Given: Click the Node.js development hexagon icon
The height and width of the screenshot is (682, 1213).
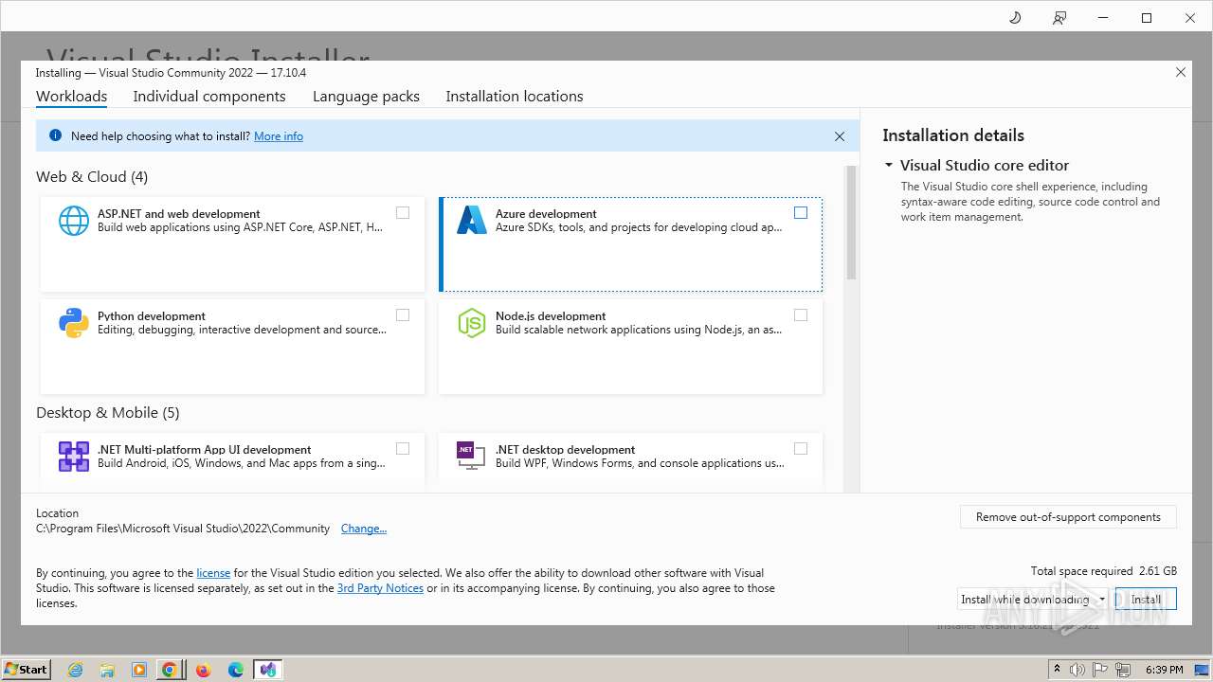Looking at the screenshot, I should tap(472, 323).
